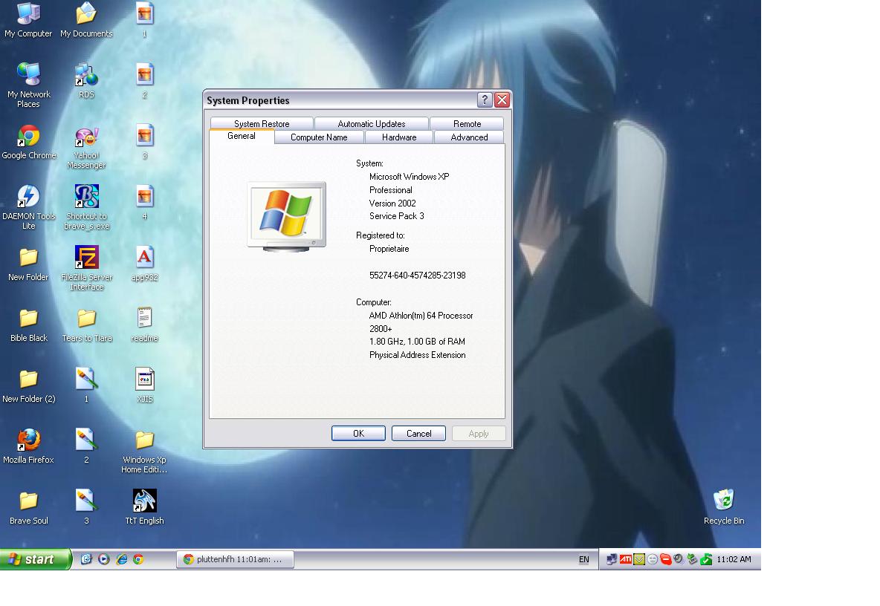Select My Network Places icon
880x606 pixels.
pos(28,85)
